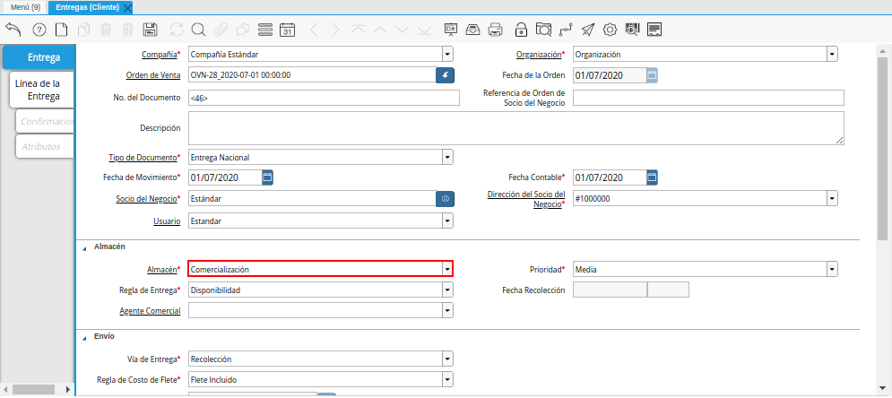Click the Refresh arrows icon

177,30
